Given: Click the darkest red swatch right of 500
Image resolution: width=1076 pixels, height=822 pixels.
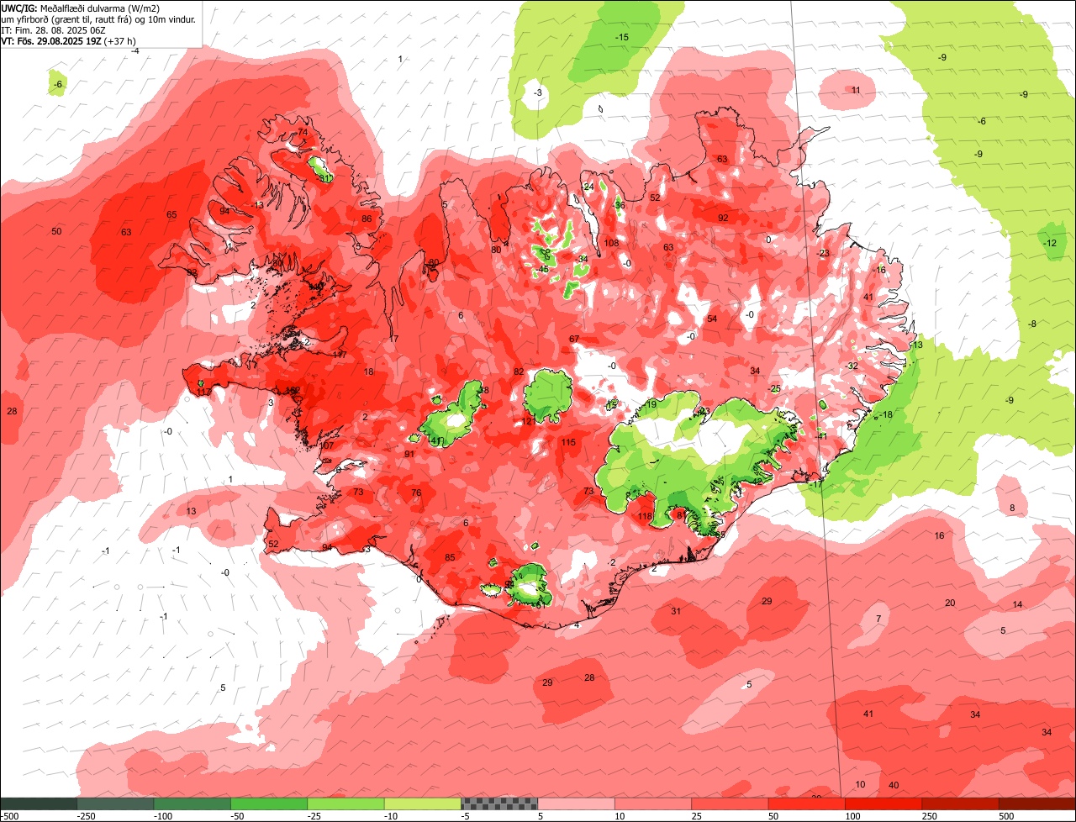Looking at the screenshot, I should [1037, 804].
